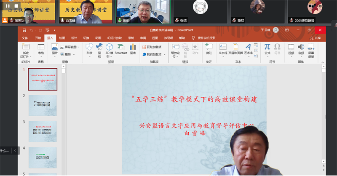Viewport: 337px width, 176px height.
Task: Toggle the muted mic on 董然's tile
Action: pos(234,20)
